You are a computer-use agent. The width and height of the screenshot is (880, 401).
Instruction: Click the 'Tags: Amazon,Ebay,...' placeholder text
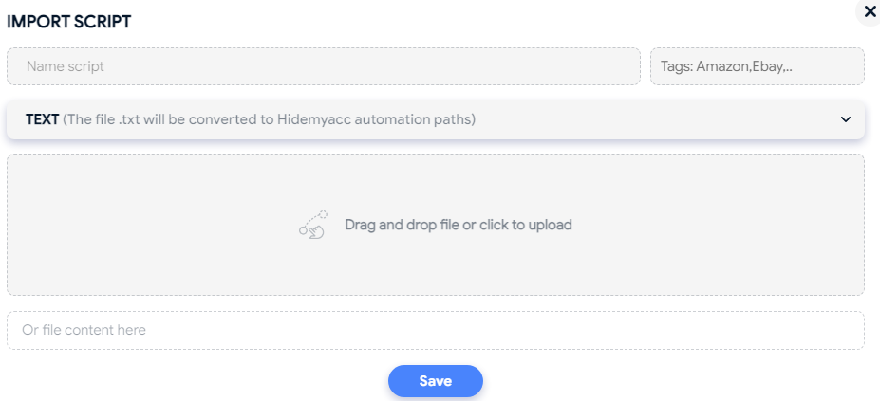[727, 66]
